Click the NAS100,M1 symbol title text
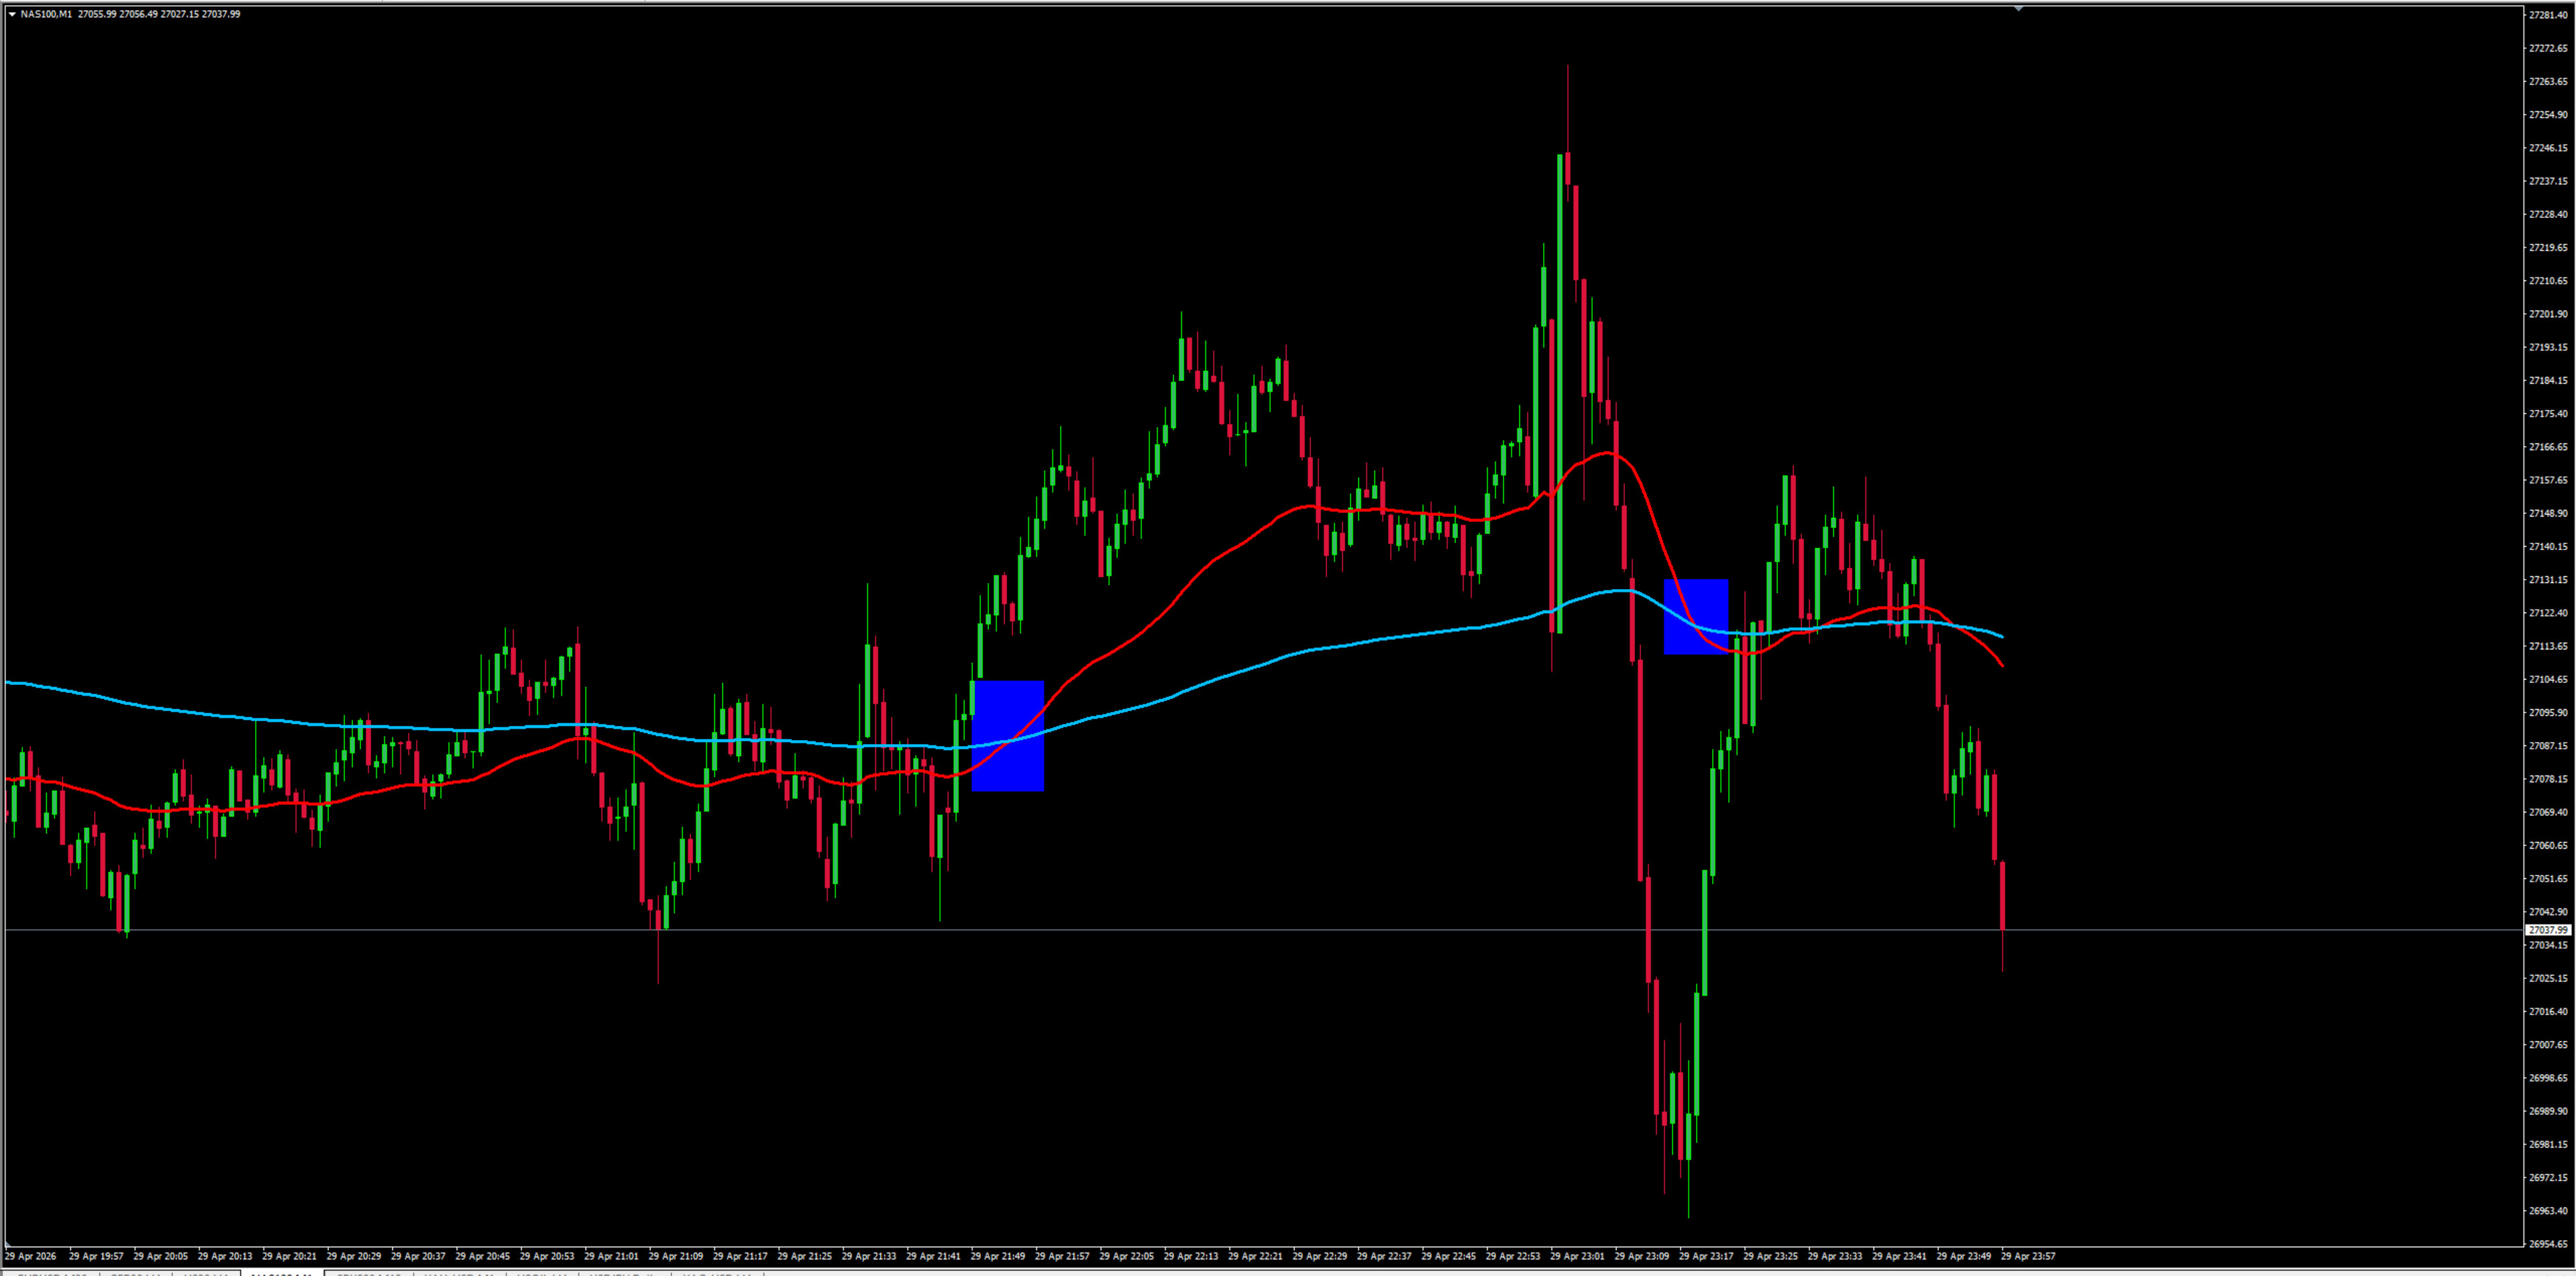 (46, 14)
